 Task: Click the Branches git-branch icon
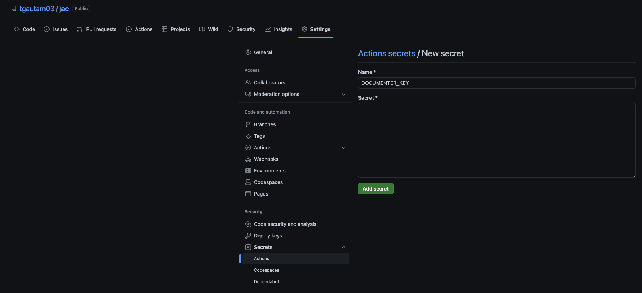tap(248, 124)
